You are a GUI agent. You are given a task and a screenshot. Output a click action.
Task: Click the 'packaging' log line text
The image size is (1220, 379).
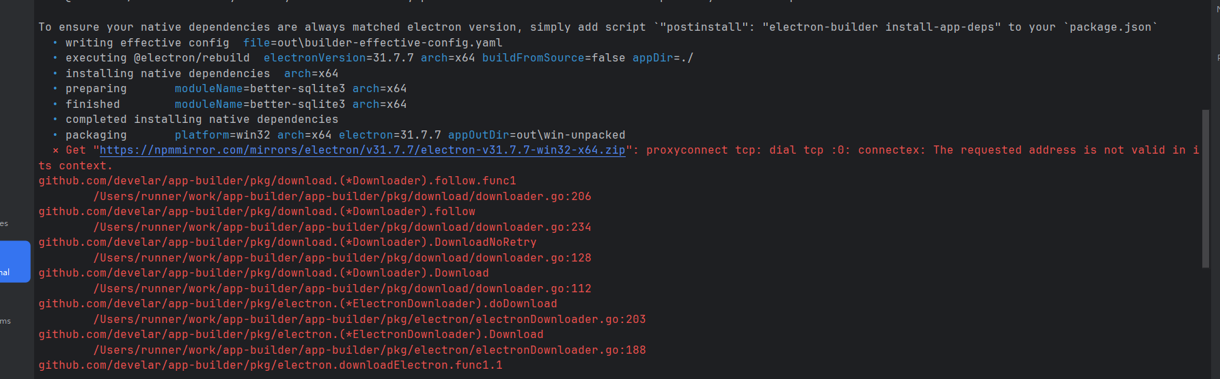96,135
